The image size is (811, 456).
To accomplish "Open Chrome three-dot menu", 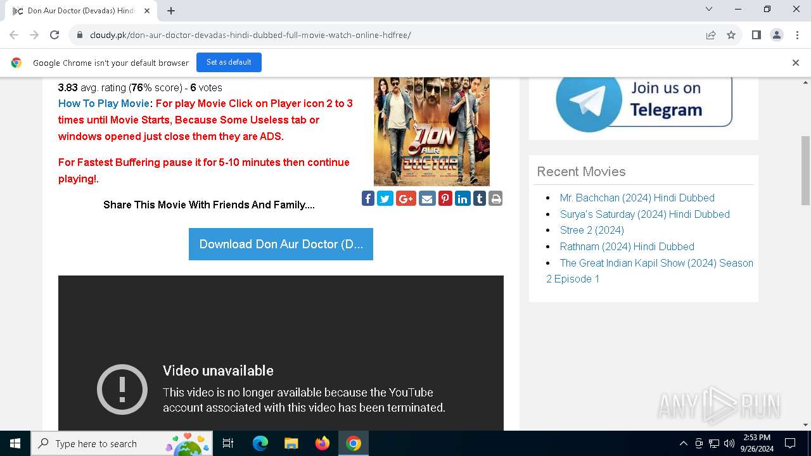I will pyautogui.click(x=796, y=35).
